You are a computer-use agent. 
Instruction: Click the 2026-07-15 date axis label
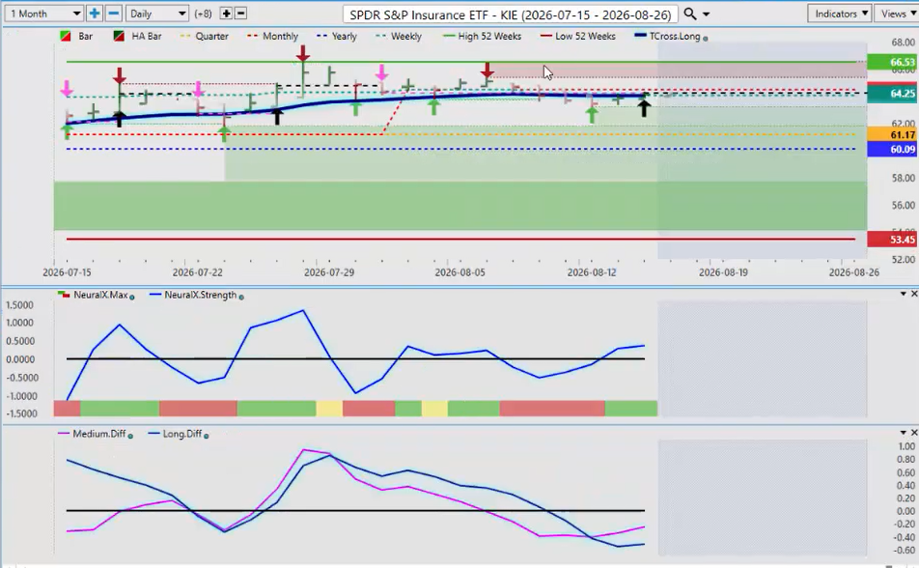67,272
